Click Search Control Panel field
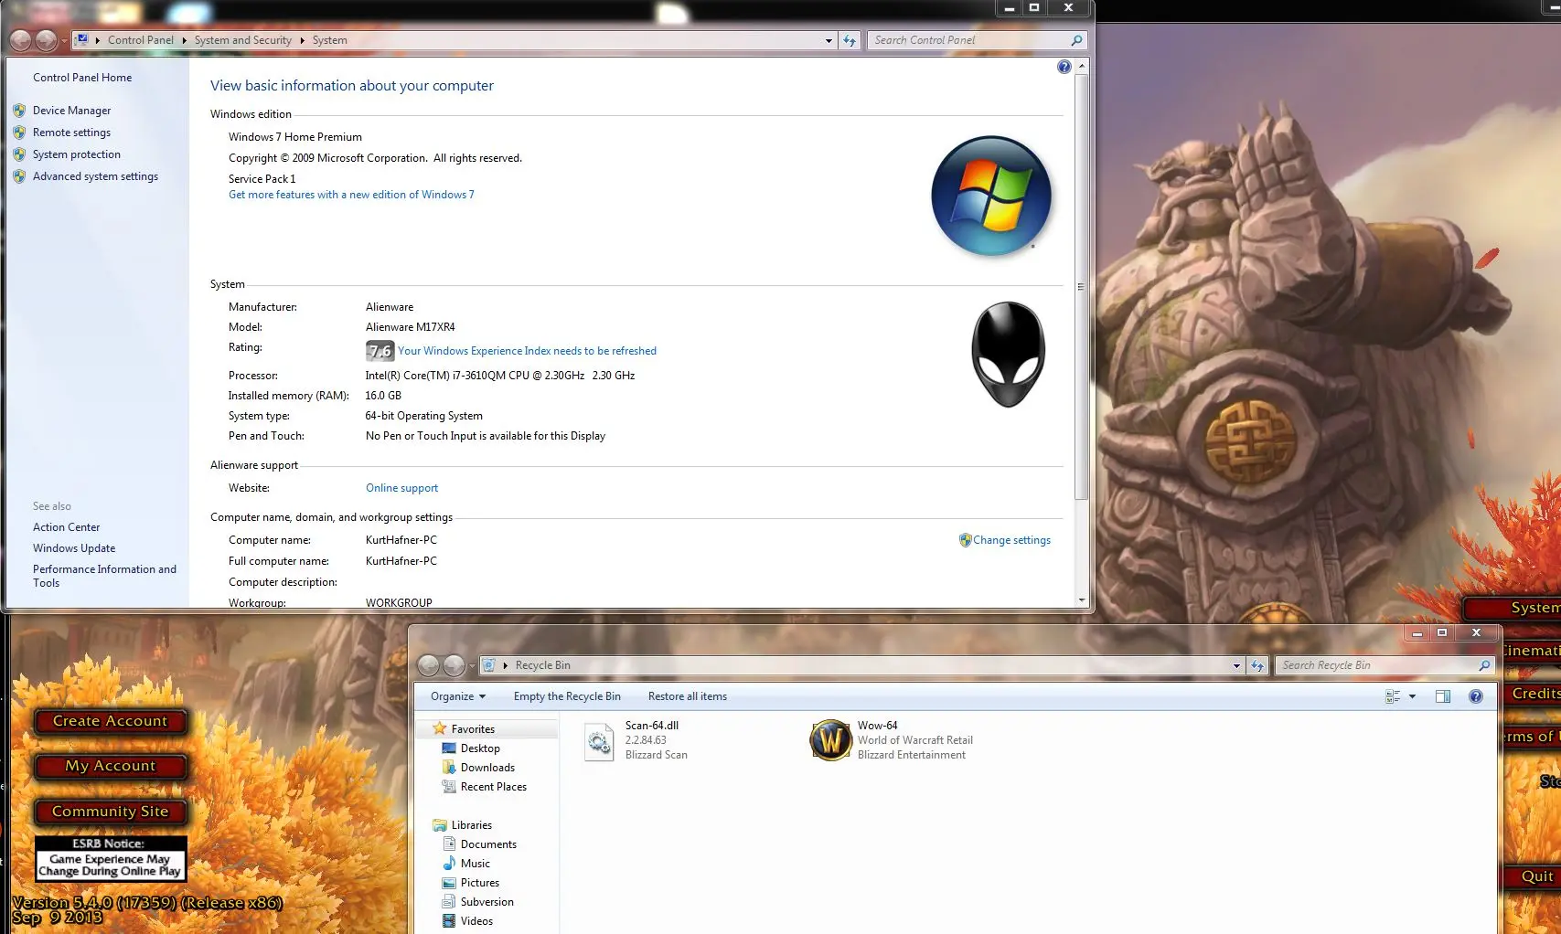This screenshot has width=1561, height=934. tap(968, 40)
